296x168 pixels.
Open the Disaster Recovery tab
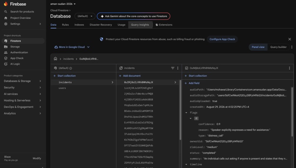pyautogui.click(x=101, y=25)
